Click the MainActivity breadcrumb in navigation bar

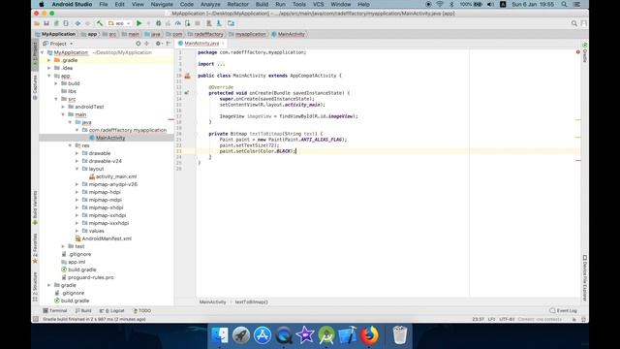click(x=289, y=35)
